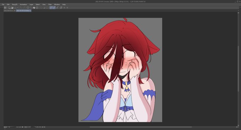Open the Select menu
The height and width of the screenshot is (130, 241).
click(38, 5)
